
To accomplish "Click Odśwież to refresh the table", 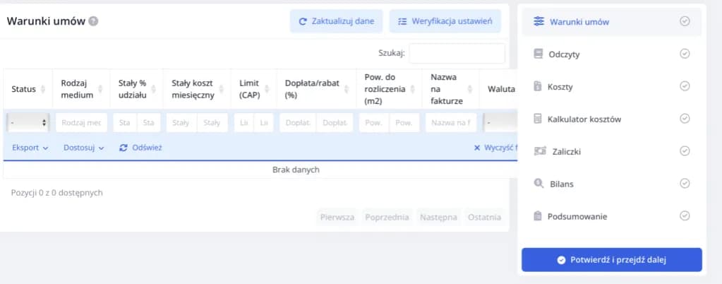I will (140, 148).
